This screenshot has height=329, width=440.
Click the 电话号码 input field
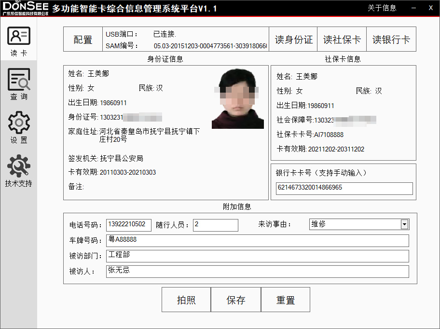(x=128, y=225)
